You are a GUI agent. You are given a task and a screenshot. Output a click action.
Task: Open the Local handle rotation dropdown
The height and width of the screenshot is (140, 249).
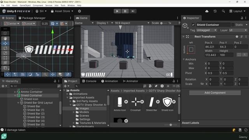29,24
